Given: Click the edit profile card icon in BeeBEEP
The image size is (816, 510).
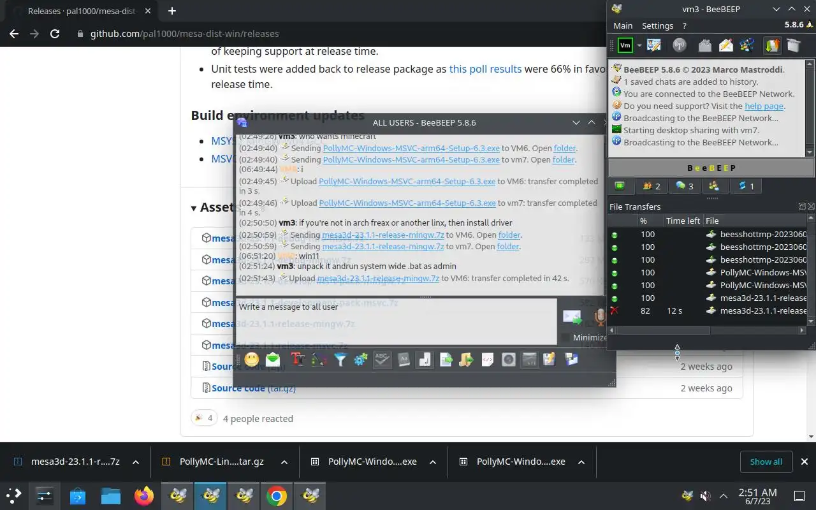Looking at the screenshot, I should coord(654,45).
